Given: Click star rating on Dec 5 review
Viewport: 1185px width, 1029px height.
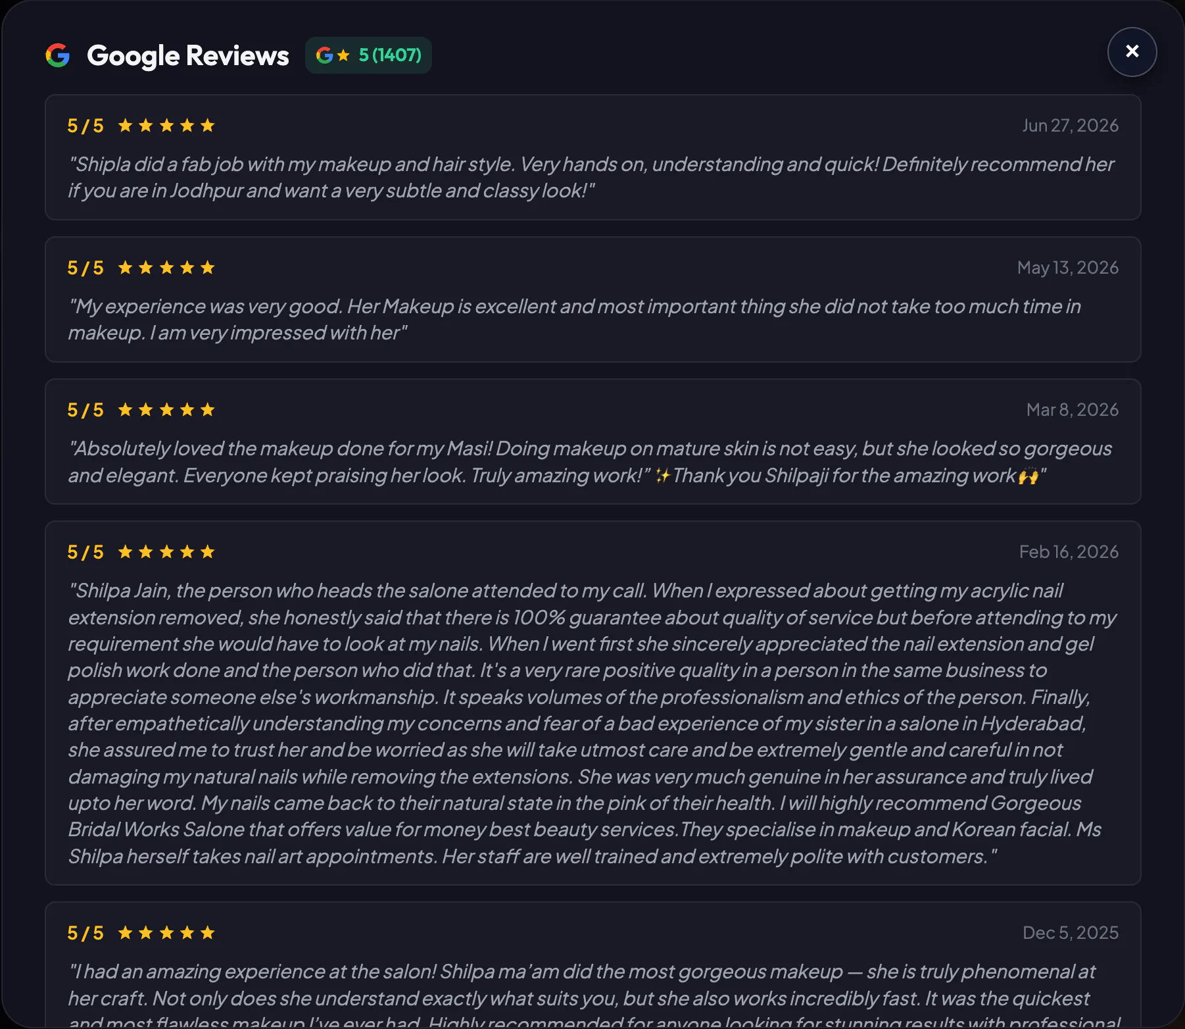Looking at the screenshot, I should (166, 933).
